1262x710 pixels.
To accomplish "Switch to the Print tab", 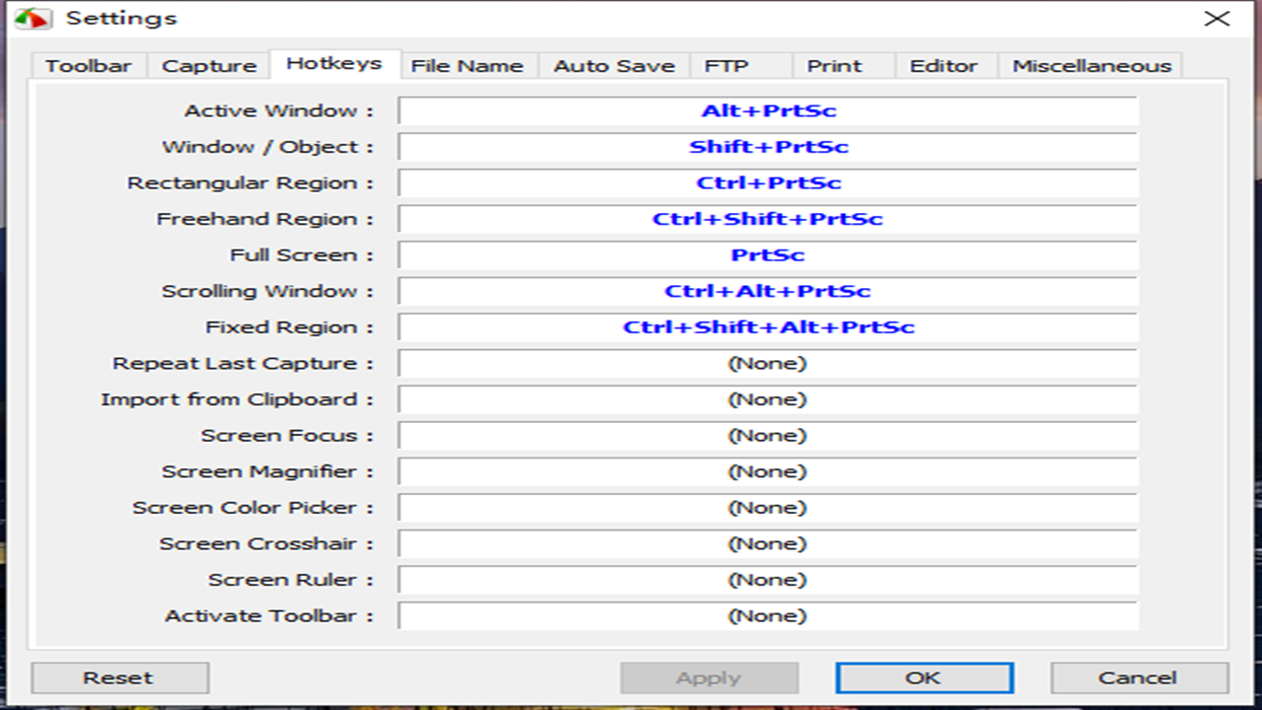I will click(834, 66).
